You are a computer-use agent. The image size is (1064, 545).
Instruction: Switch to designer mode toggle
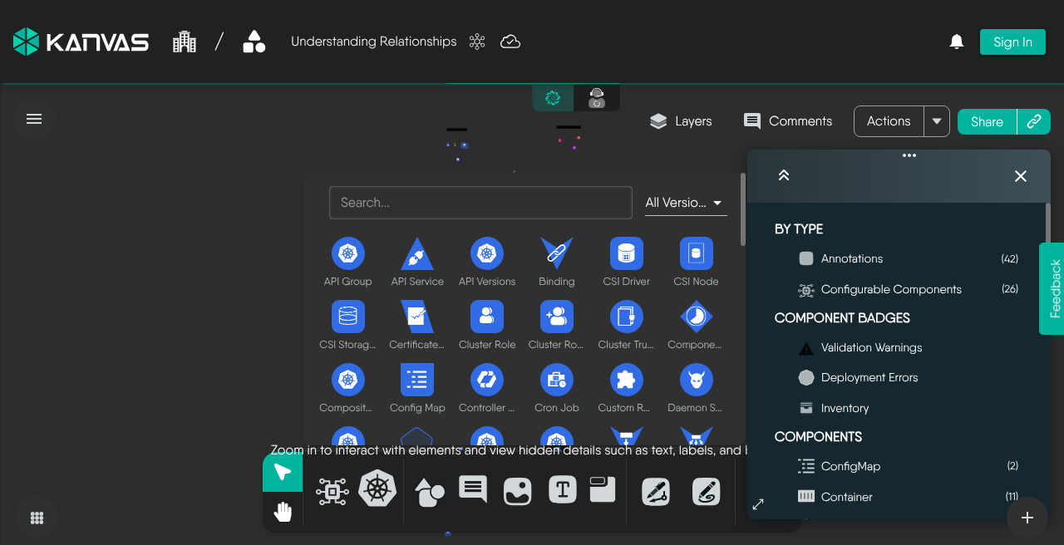(553, 98)
